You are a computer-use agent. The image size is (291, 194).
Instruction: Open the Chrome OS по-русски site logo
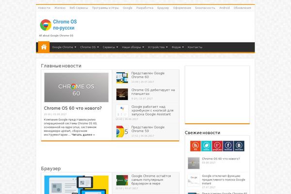pos(59,25)
